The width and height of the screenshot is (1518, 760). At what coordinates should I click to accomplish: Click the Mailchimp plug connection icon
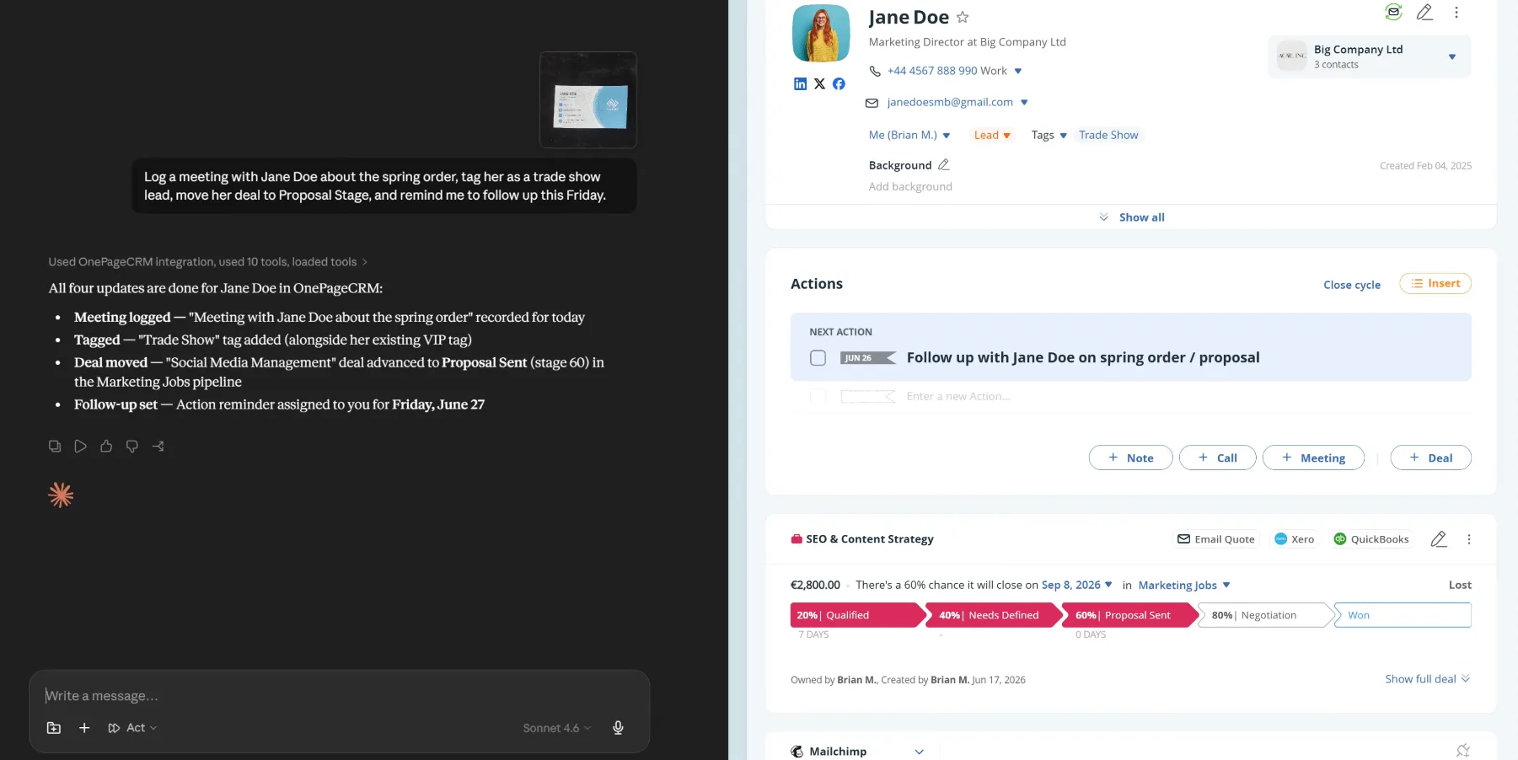pos(1463,750)
